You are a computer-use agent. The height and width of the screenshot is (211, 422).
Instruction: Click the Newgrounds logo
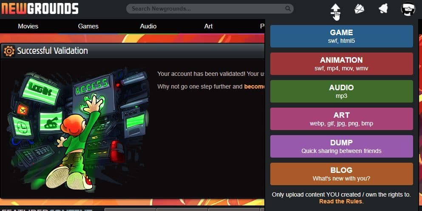tap(40, 8)
